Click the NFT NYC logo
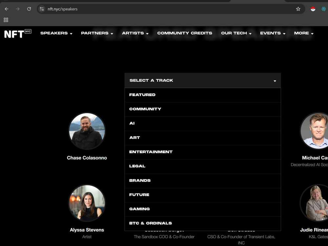Screen dimensions: 328x246 (x=18, y=34)
